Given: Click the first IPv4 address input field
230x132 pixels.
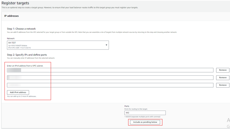Looking at the screenshot, I should (x=110, y=70).
